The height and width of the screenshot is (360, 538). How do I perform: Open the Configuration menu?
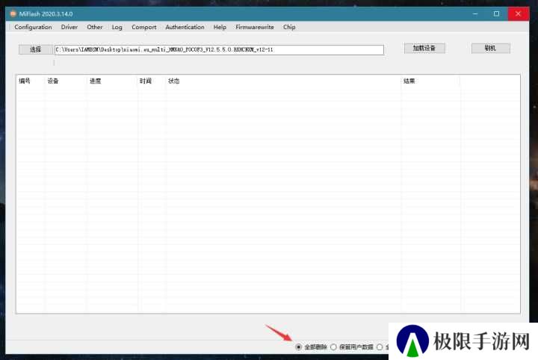point(33,27)
